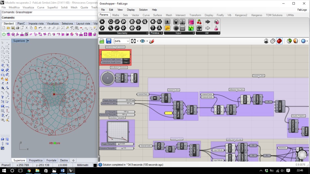Screen dimensions: 310x174
Task: Toggle the orange document preview settings
Action: [x=295, y=41]
